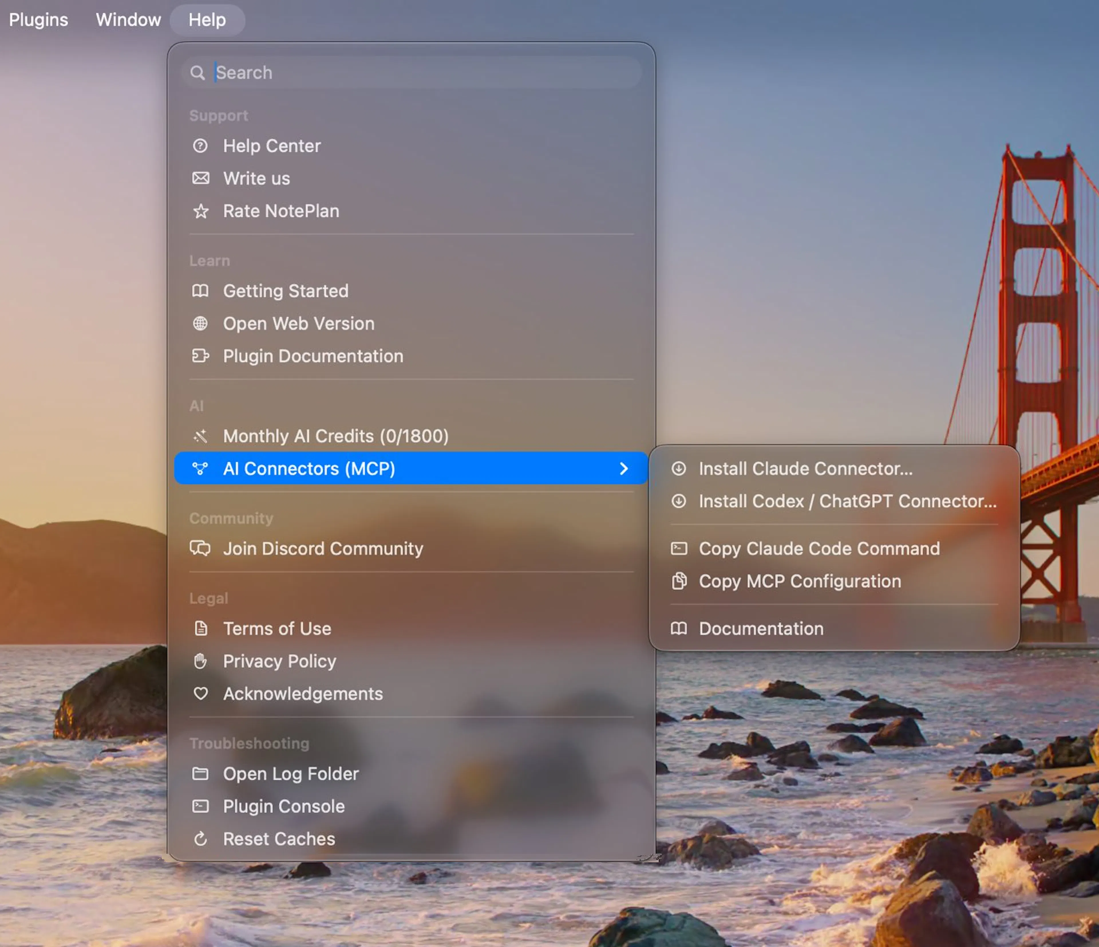Click the book icon beside Getting Started
Image resolution: width=1099 pixels, height=947 pixels.
pyautogui.click(x=200, y=290)
